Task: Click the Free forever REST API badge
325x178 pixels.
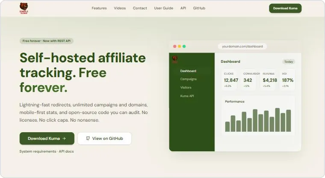Action: point(47,41)
